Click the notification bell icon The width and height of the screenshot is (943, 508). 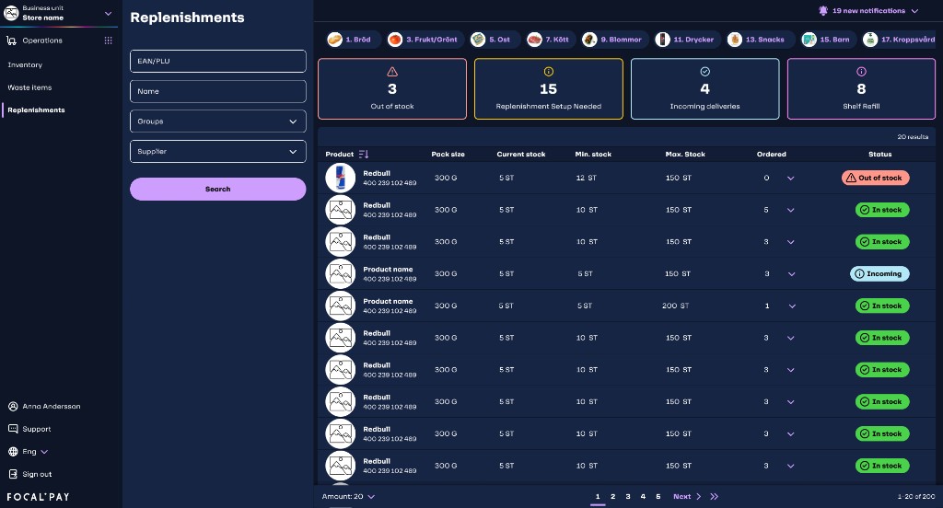(x=823, y=11)
